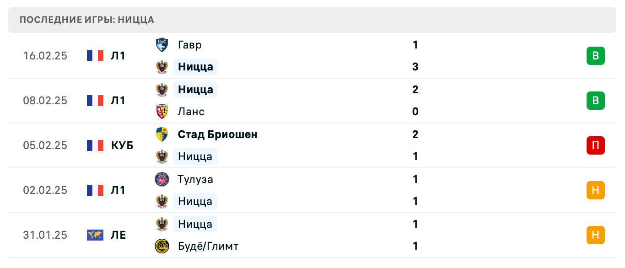Click the red П badge for the cup match
This screenshot has height=268, width=625.
pos(595,145)
